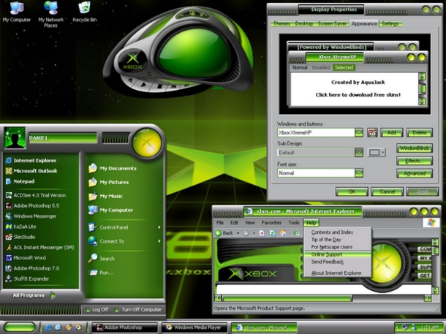Open My Network Places desktop icon
446x334 pixels.
pyautogui.click(x=51, y=14)
